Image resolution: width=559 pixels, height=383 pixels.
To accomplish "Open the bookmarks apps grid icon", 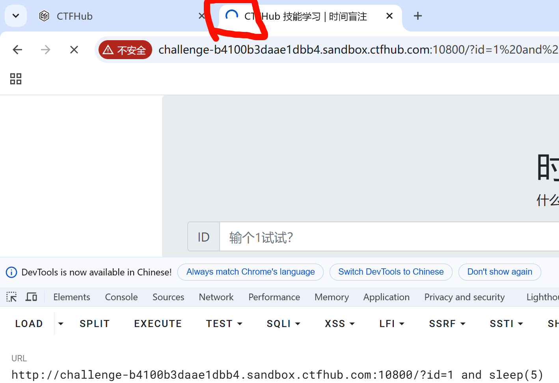I will (x=16, y=79).
